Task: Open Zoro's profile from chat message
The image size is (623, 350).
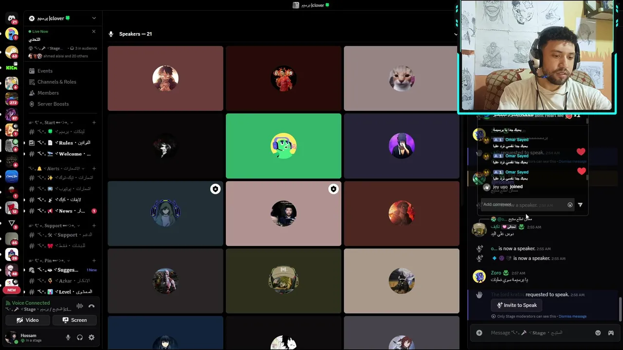Action: (x=479, y=277)
